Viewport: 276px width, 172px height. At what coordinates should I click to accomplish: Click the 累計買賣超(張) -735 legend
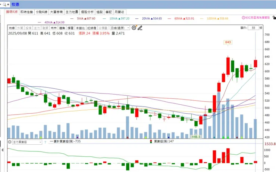tap(65, 141)
